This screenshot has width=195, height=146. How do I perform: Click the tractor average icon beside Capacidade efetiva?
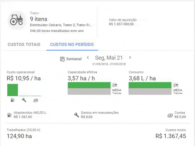pos(115,85)
